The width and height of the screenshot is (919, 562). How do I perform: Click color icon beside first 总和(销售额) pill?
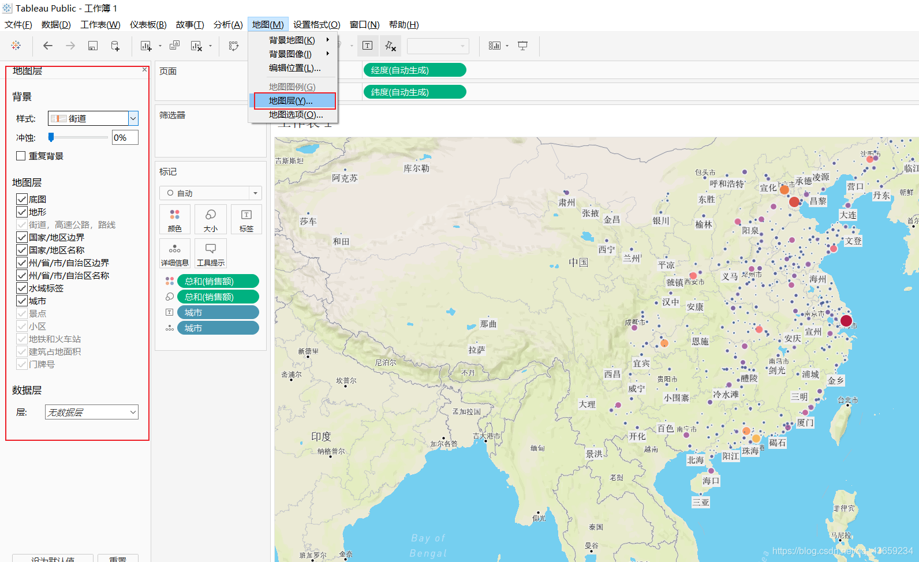click(x=170, y=281)
